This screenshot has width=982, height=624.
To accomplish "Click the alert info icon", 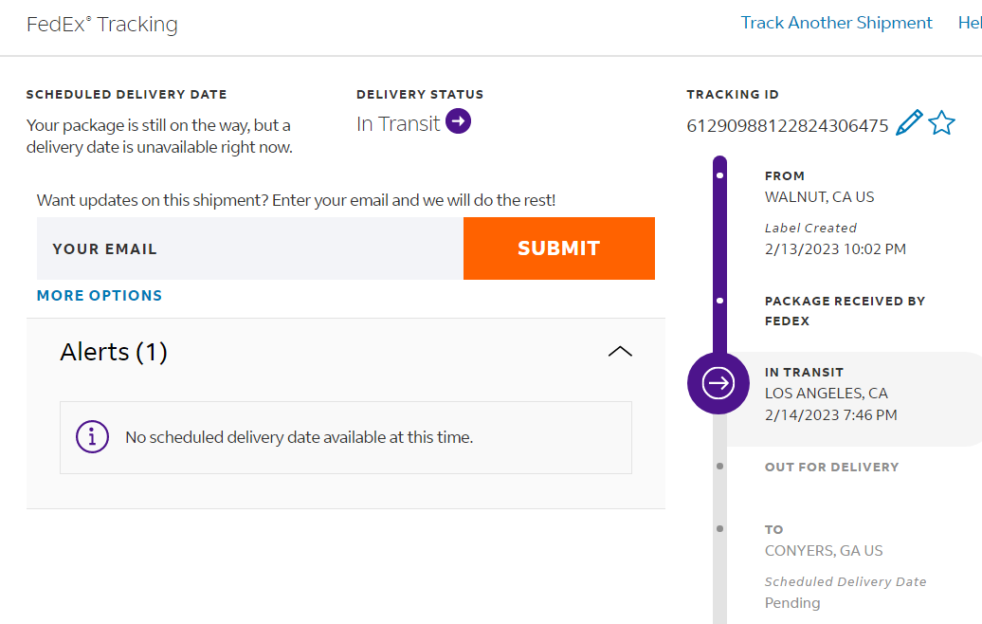I will (92, 437).
